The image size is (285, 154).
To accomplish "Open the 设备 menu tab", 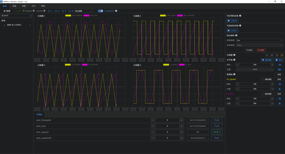I will (x=14, y=6).
